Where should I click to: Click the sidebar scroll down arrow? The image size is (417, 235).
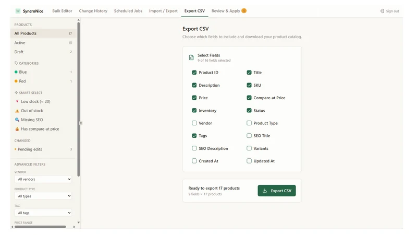point(79,222)
